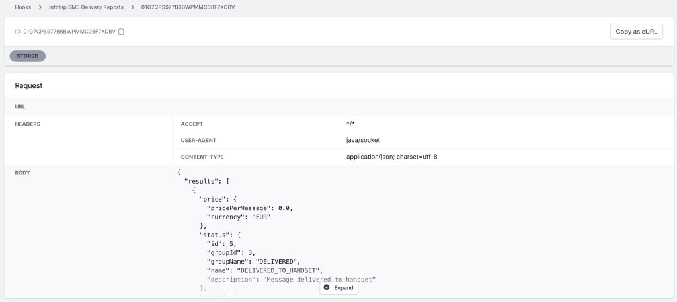Screen dimensions: 677x302
Task: Go to Hooks in the breadcrumb
Action: [x=23, y=7]
